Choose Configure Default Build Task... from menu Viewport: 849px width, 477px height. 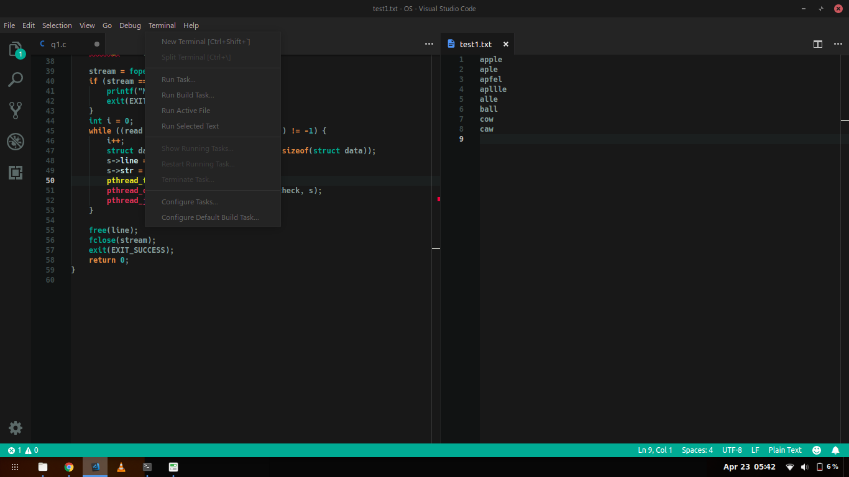pyautogui.click(x=213, y=217)
